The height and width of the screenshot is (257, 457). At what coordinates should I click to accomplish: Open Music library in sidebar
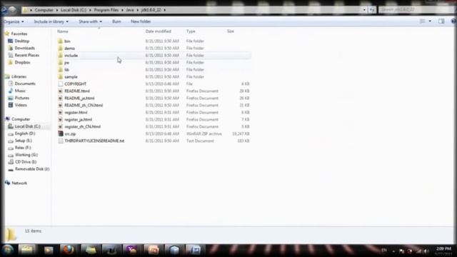[20, 91]
